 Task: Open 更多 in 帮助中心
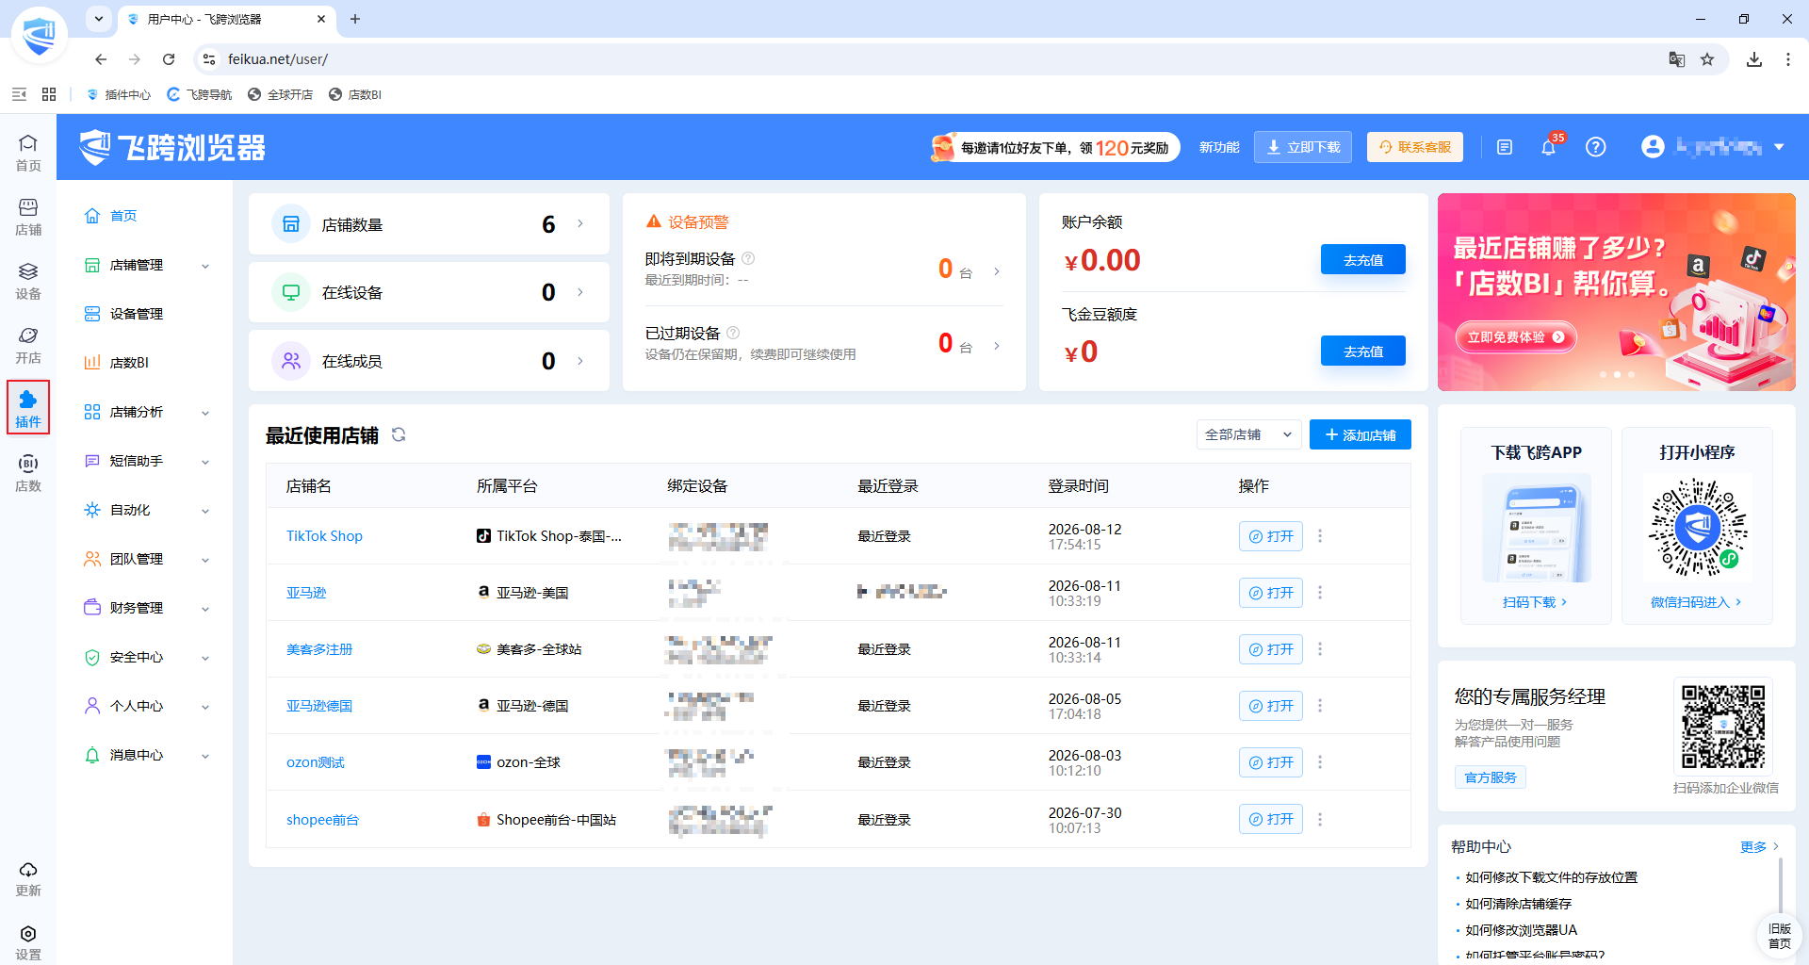[1759, 846]
